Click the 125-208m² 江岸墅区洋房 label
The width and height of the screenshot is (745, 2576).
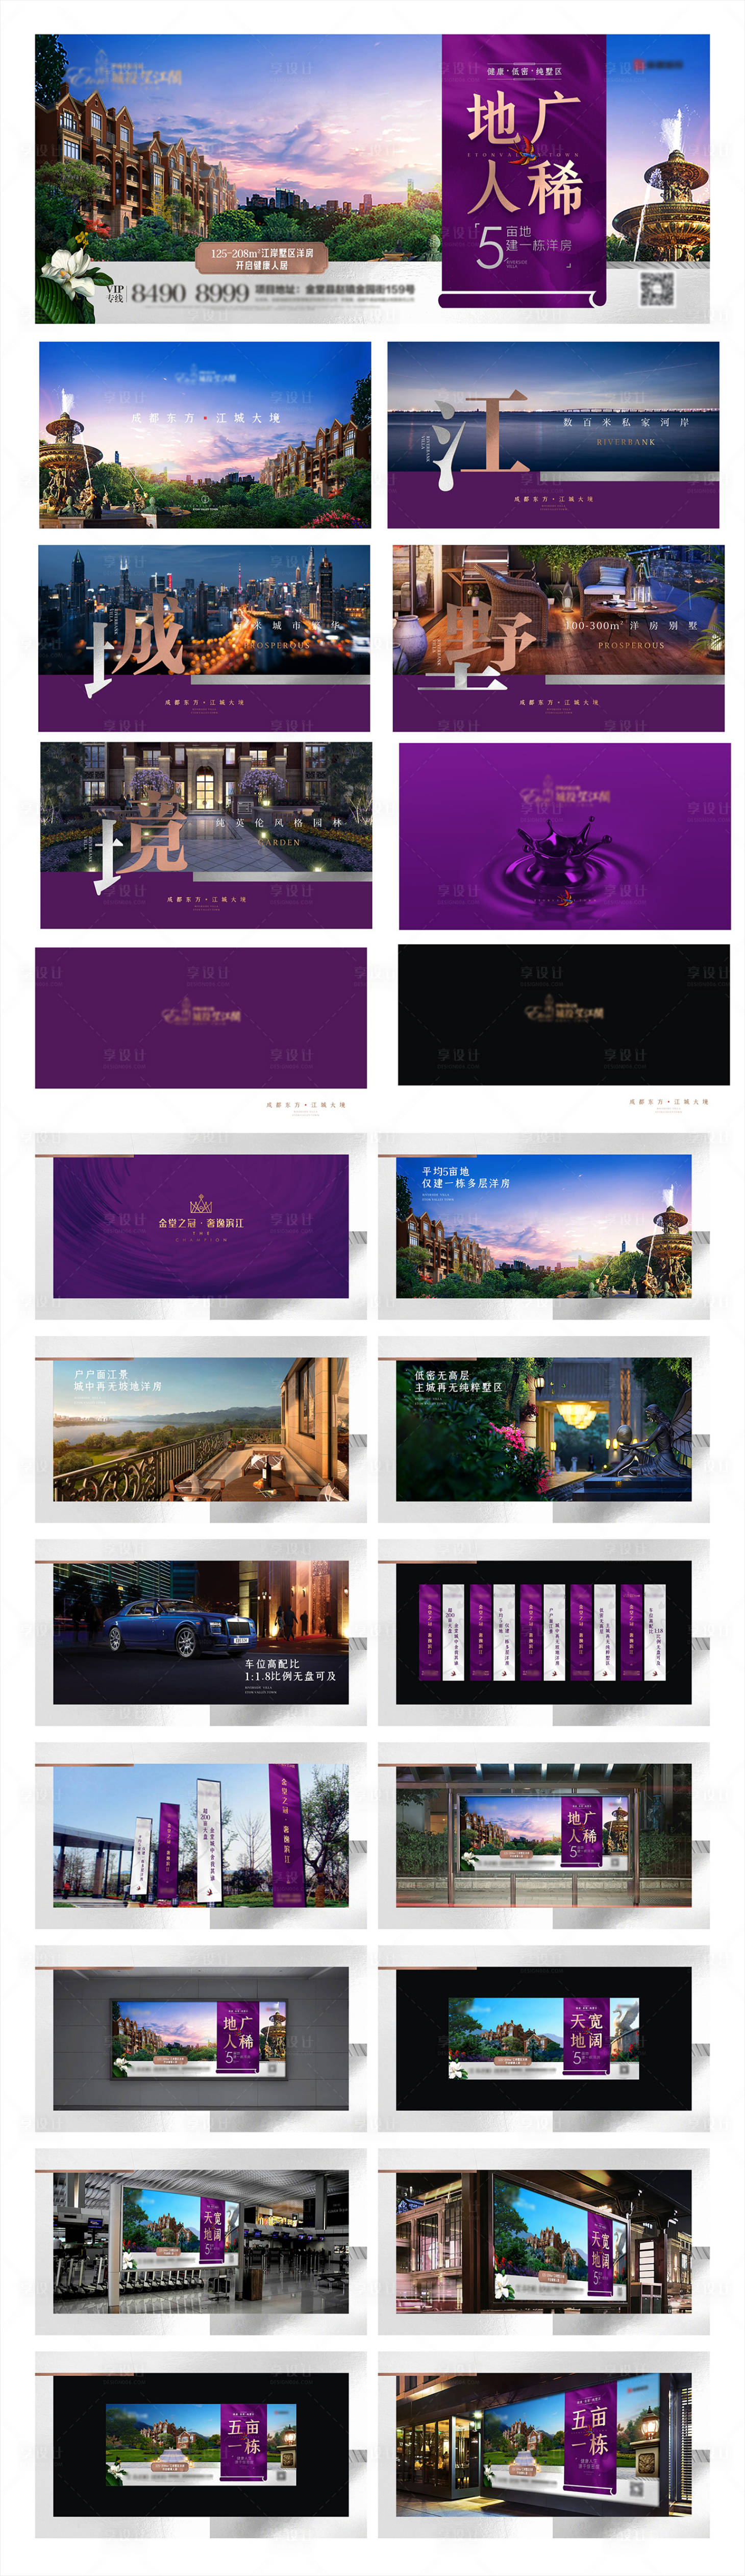(262, 259)
